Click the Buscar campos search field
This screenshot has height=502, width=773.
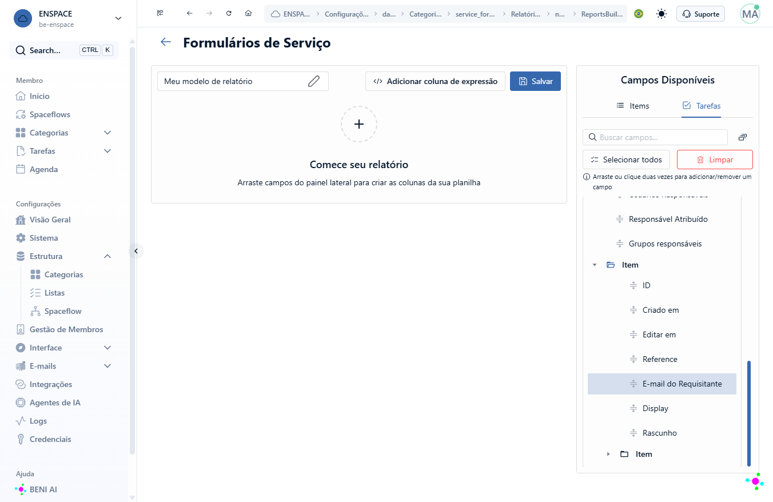point(655,137)
